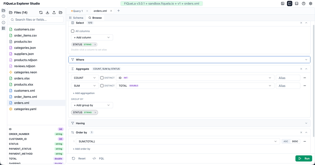Image resolution: width=315 pixels, height=165 pixels.
Task: Collapse the Order by section
Action: tap(306, 132)
